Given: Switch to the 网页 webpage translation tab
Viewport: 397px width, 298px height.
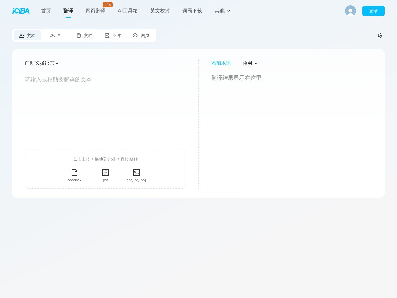Looking at the screenshot, I should coord(141,35).
